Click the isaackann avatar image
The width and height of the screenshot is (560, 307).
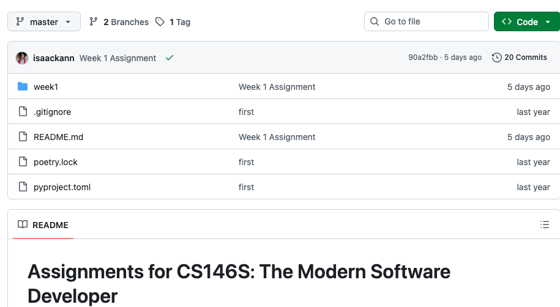tap(22, 58)
